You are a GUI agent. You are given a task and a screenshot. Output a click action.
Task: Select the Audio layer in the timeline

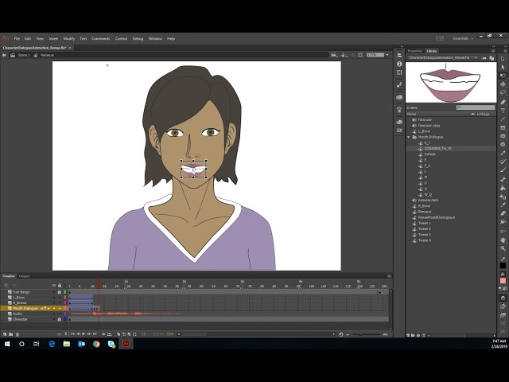17,314
